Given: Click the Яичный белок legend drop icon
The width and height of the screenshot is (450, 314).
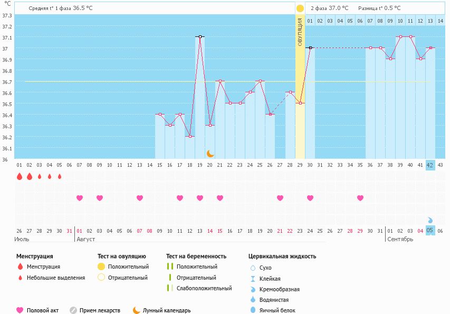Looking at the screenshot, I should (x=253, y=310).
